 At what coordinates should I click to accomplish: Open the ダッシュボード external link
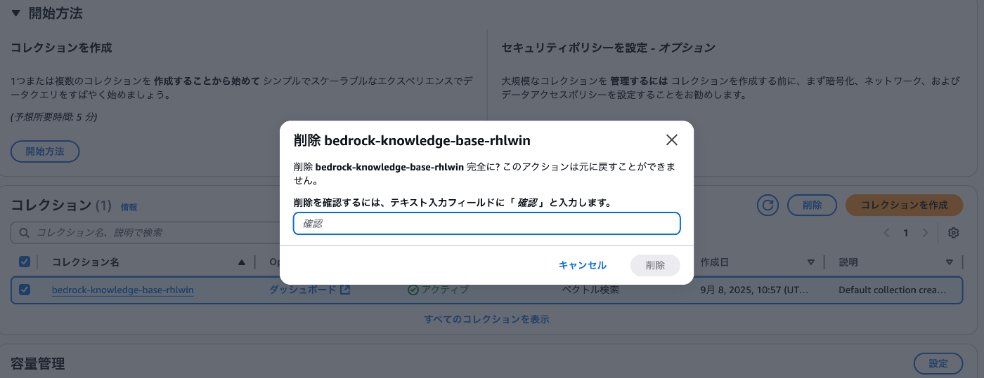pyautogui.click(x=309, y=290)
